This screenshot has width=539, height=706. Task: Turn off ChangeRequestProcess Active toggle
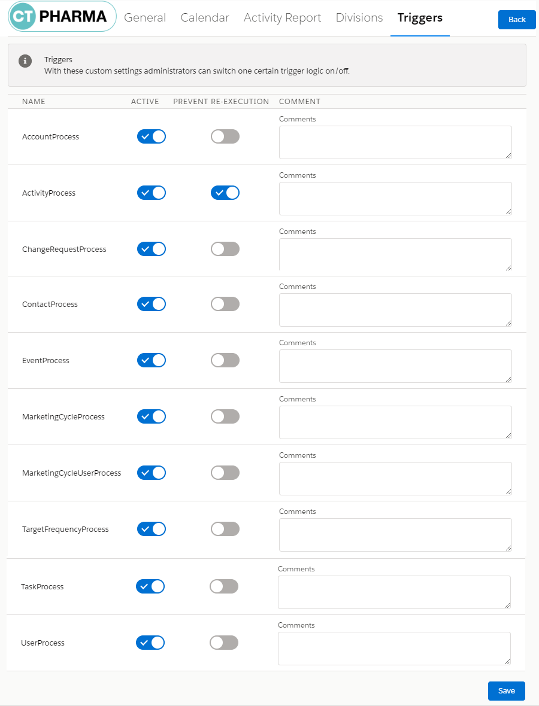(x=152, y=249)
